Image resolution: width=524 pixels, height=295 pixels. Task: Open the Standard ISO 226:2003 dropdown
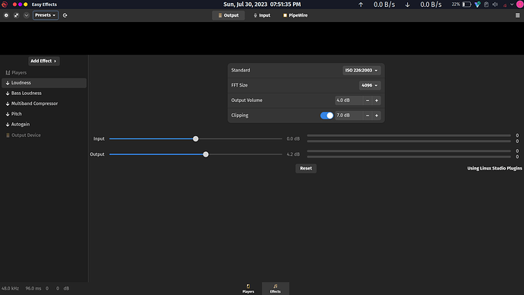[x=361, y=70]
